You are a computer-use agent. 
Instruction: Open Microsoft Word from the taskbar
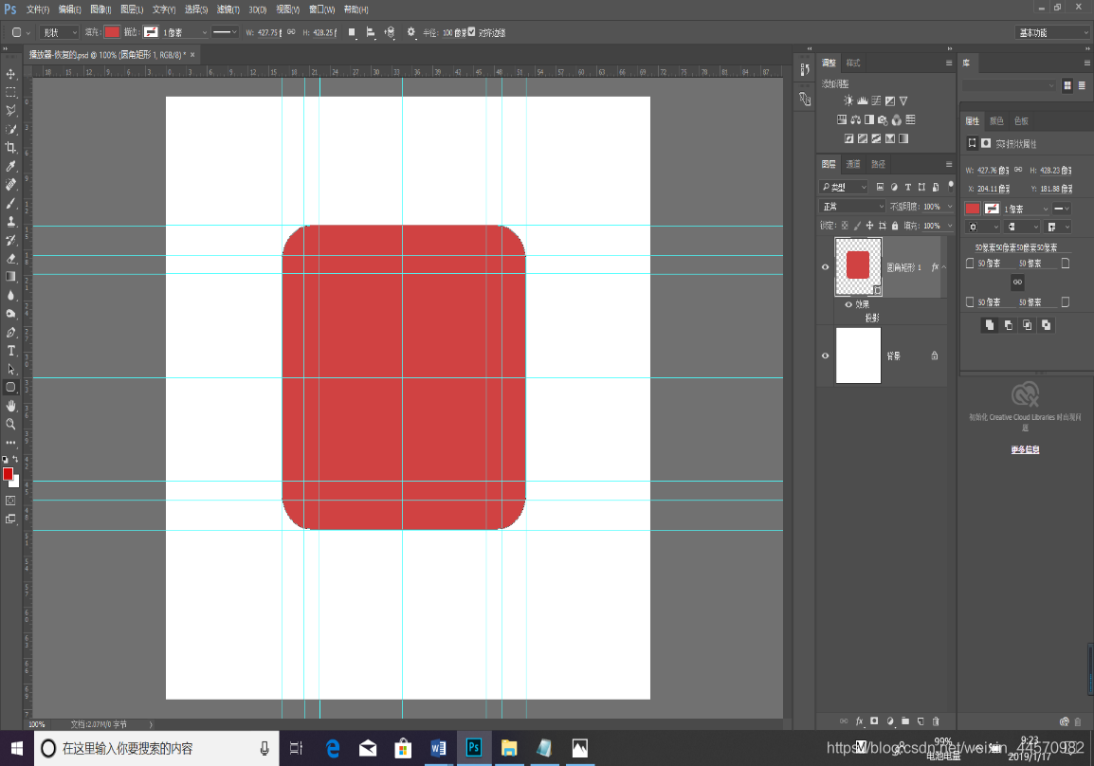(438, 748)
